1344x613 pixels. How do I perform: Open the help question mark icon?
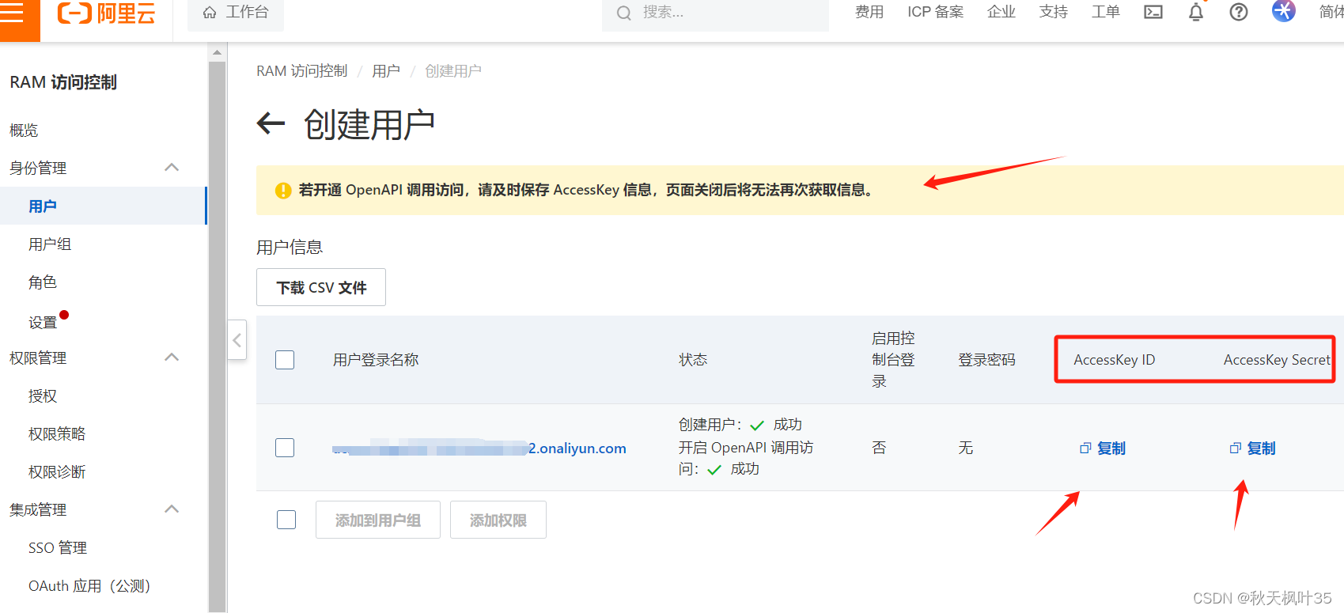(1239, 12)
